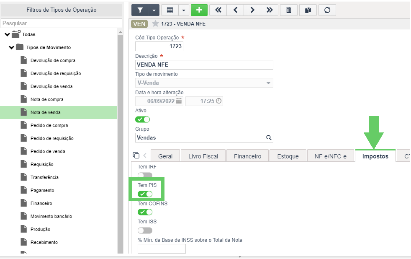This screenshot has width=411, height=259.
Task: Turn off the Ativo switch
Action: [142, 119]
